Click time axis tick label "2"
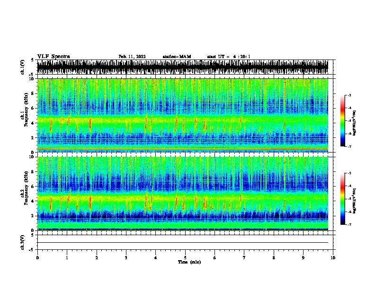Image resolution: width=375 pixels, height=289 pixels. [97, 257]
